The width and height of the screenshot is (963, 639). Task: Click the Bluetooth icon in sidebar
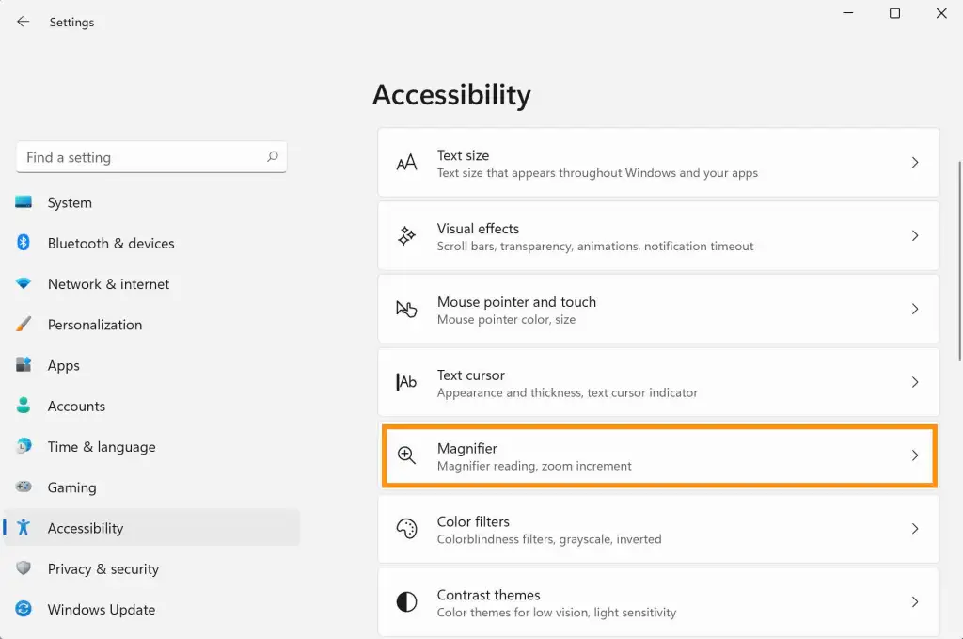tap(24, 243)
